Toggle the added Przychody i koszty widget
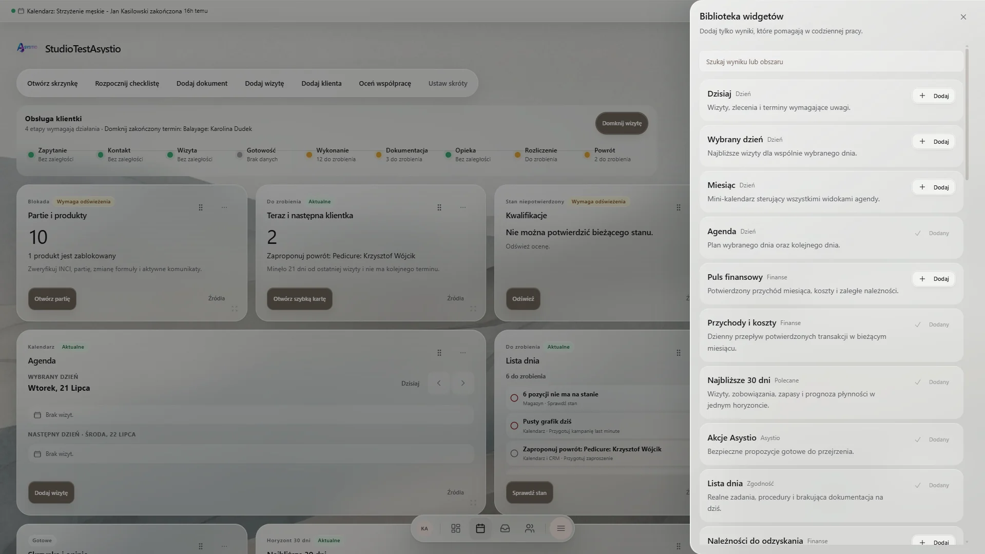Image resolution: width=985 pixels, height=554 pixels. [932, 324]
